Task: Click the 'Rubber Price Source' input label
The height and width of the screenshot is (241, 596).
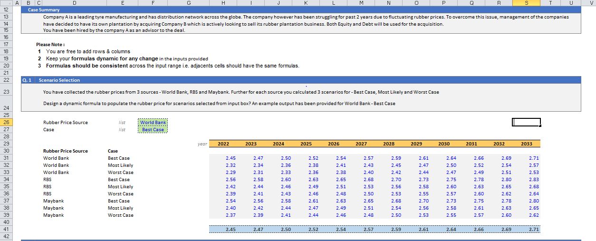Action: click(66, 123)
